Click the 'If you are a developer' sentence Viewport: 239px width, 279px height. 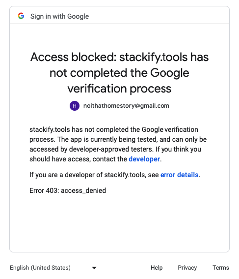click(x=115, y=175)
